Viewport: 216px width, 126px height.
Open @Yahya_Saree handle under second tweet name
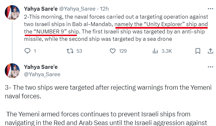click(x=42, y=74)
